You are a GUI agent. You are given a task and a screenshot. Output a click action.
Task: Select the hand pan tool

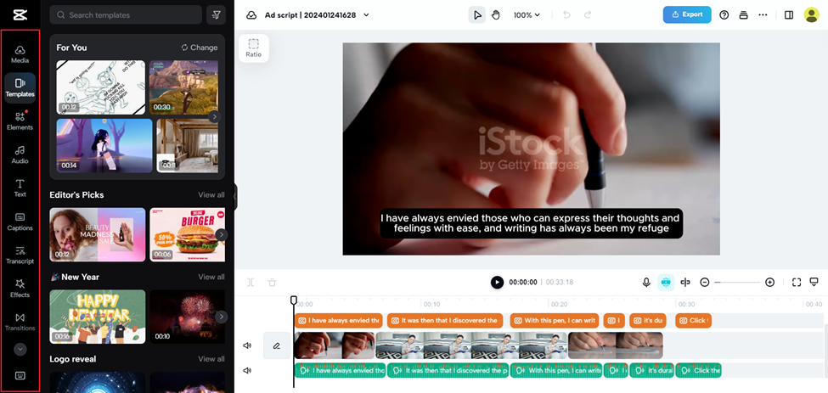[x=495, y=14]
